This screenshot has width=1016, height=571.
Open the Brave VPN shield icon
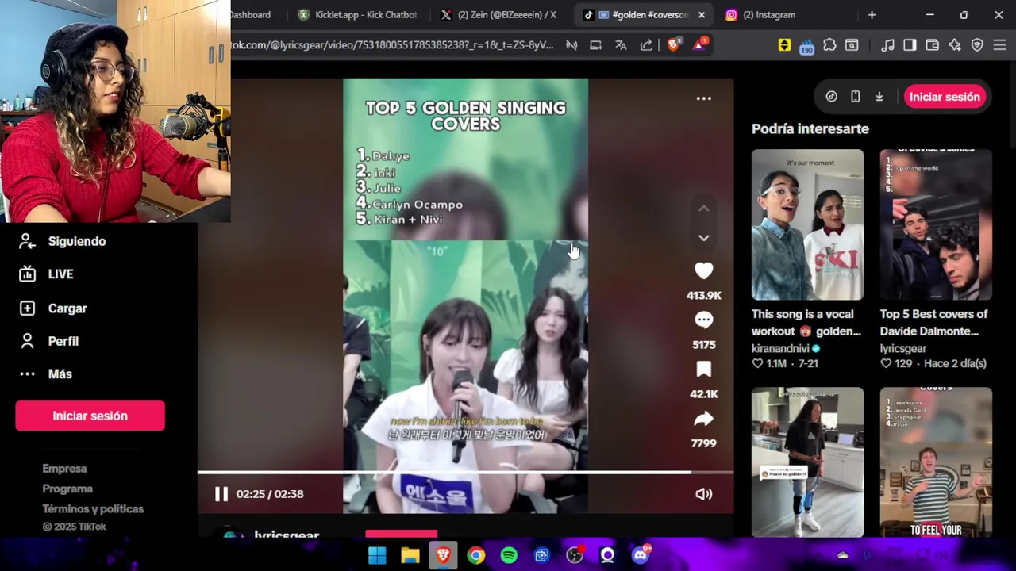pos(977,45)
